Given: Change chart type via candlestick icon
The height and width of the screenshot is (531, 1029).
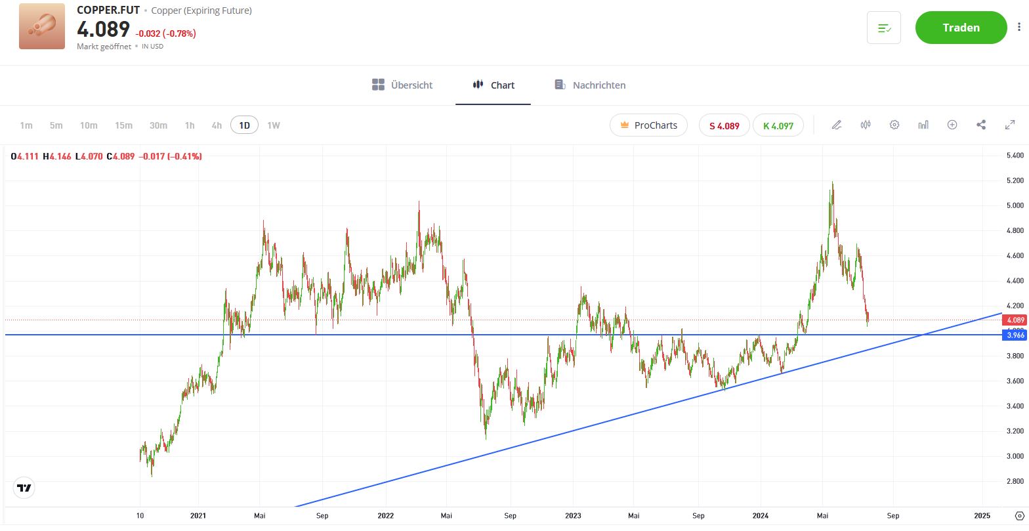Looking at the screenshot, I should [866, 125].
